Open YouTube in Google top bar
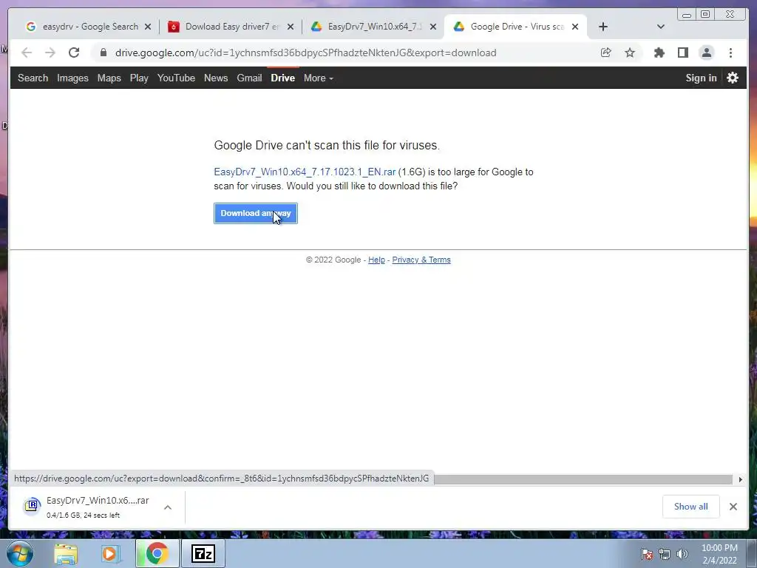The height and width of the screenshot is (568, 757). pyautogui.click(x=176, y=78)
